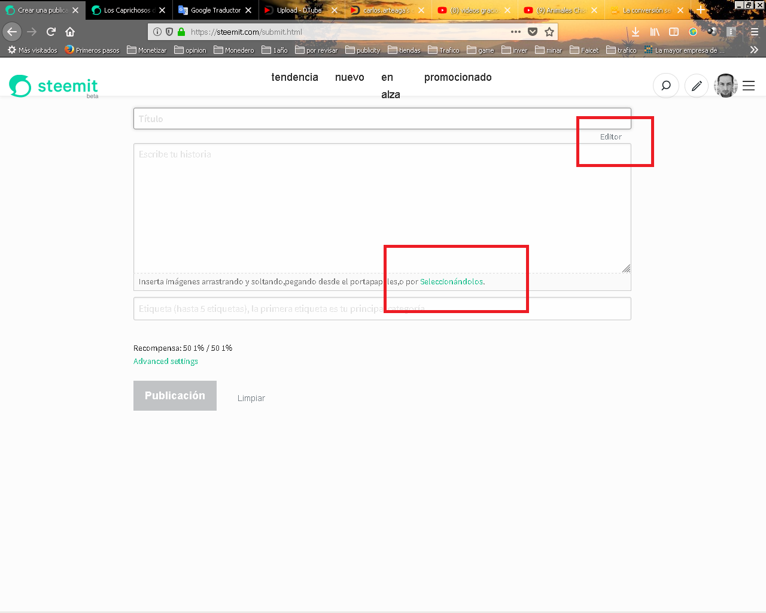This screenshot has height=613, width=766.
Task: Click into 'Escribe tu historia' text area
Action: tap(382, 208)
